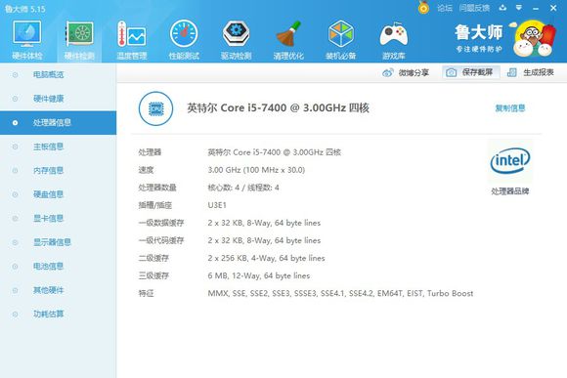Viewport: 567px width, 378px height.
Task: Share via 微博分享 button
Action: [406, 72]
